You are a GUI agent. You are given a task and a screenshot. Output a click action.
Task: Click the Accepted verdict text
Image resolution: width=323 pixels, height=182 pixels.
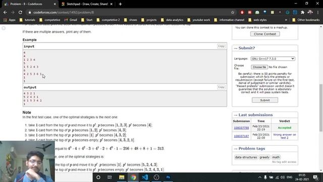(285, 128)
